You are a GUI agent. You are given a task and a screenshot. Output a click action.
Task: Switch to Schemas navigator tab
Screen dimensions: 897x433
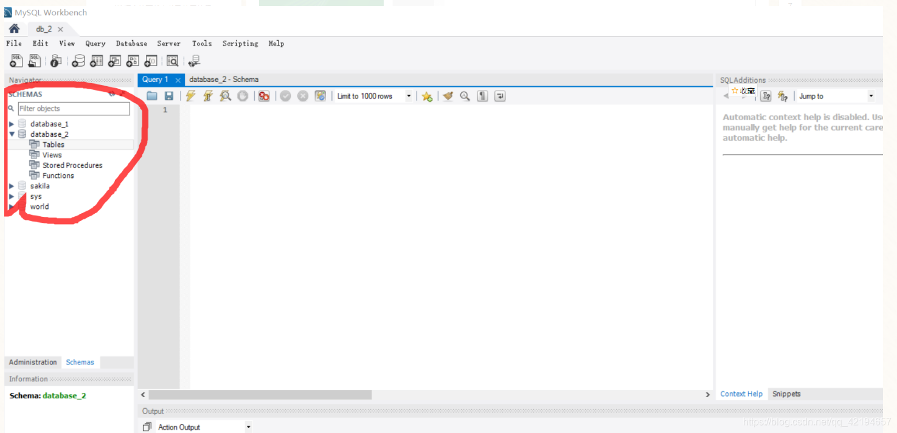[x=80, y=362]
